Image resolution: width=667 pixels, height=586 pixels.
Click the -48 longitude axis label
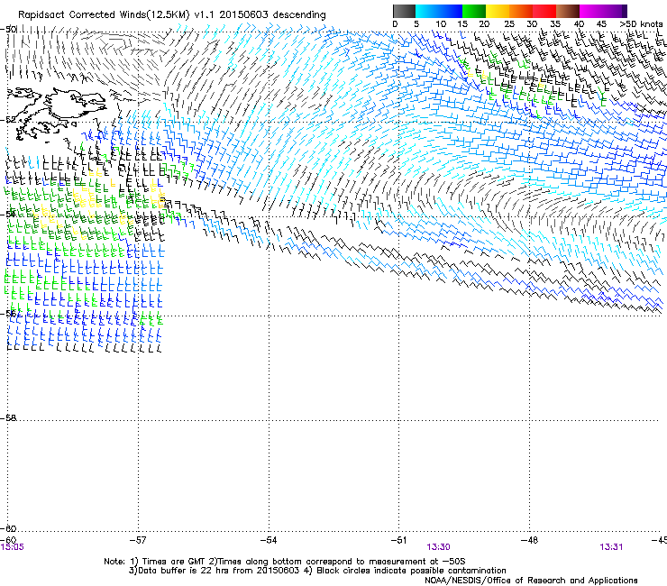529,540
